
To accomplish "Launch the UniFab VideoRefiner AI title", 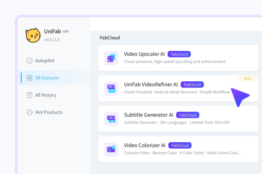I will [x=151, y=84].
